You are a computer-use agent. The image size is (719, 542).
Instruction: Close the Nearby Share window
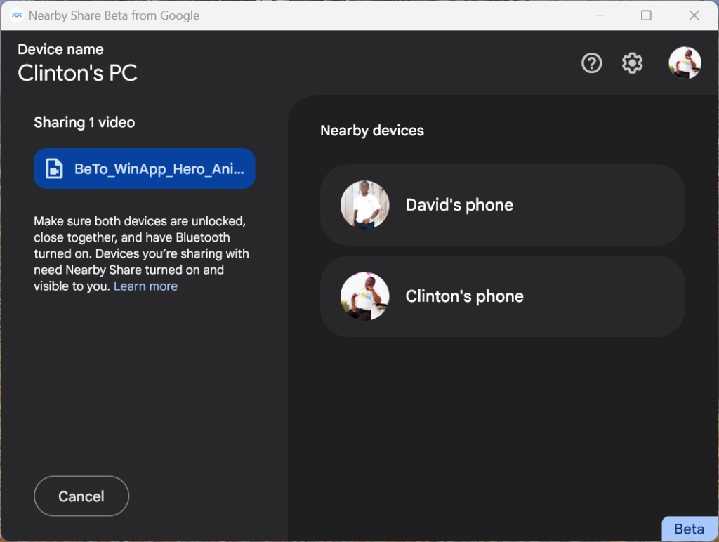pyautogui.click(x=694, y=15)
